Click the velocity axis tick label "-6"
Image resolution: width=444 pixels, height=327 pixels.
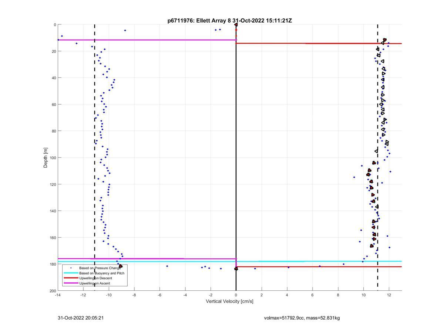159,295
